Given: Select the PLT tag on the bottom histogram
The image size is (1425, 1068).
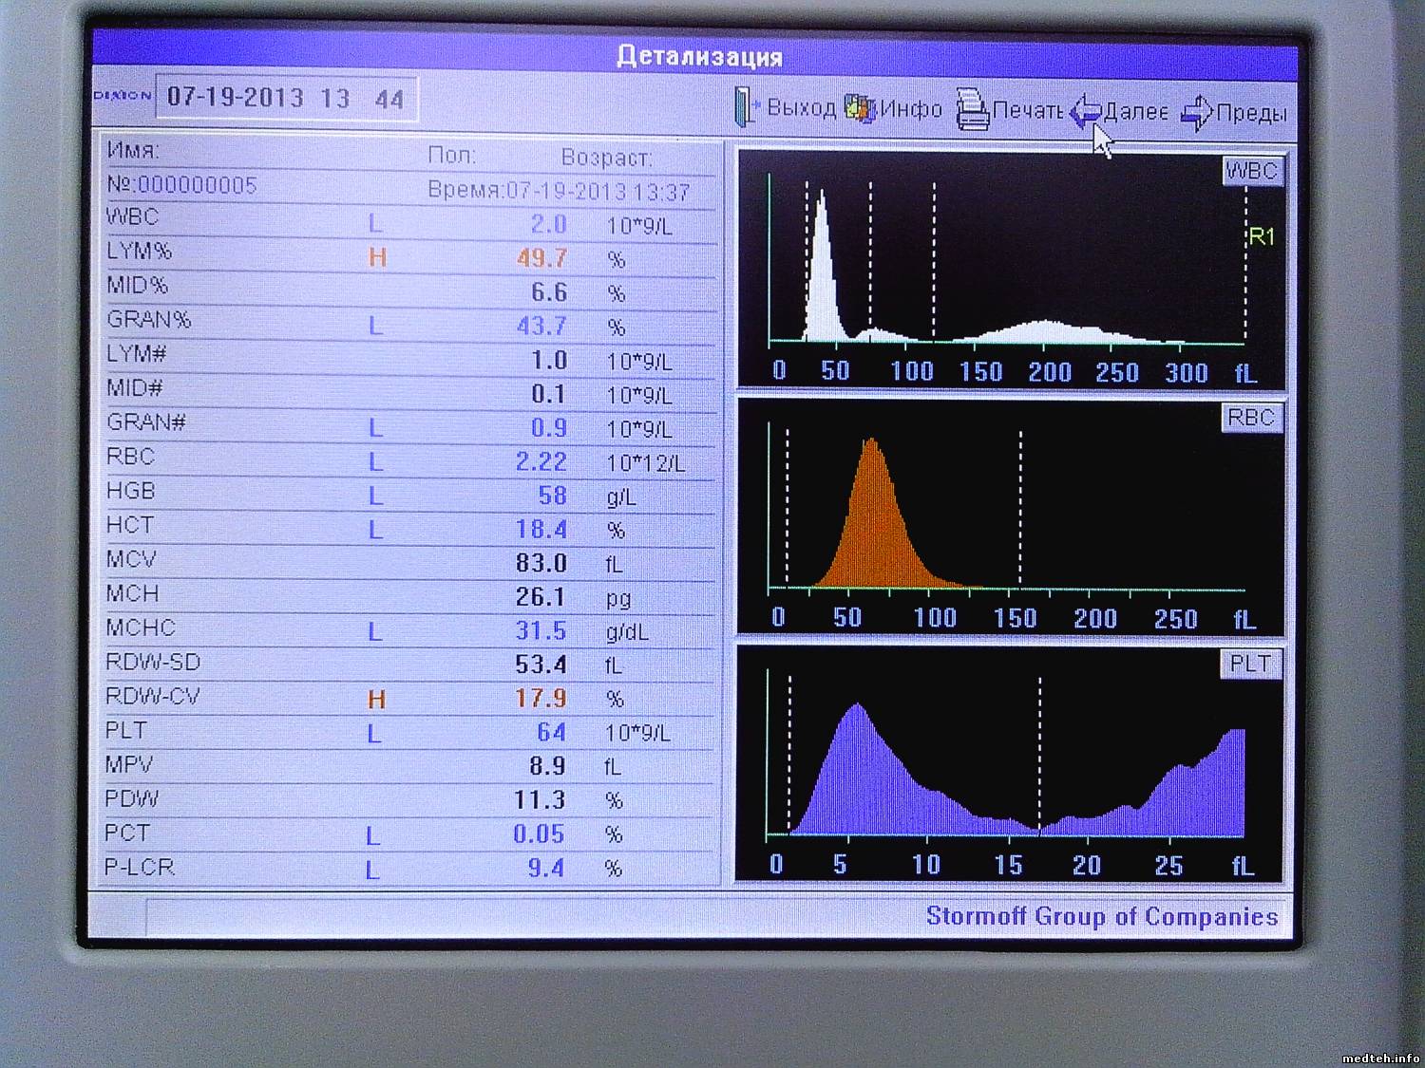Looking at the screenshot, I should (x=1249, y=664).
